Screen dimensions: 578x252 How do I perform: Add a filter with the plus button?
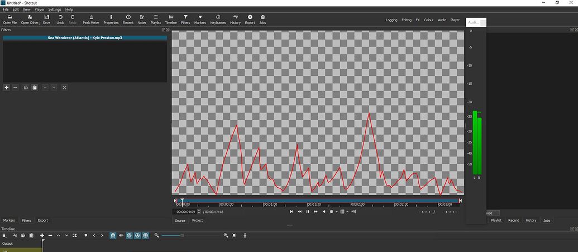point(6,87)
